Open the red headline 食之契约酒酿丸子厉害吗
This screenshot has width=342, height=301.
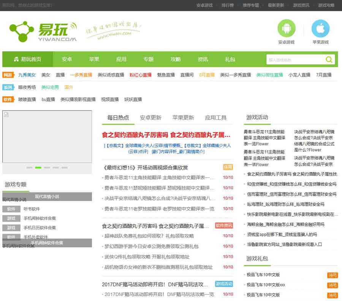coord(135,135)
